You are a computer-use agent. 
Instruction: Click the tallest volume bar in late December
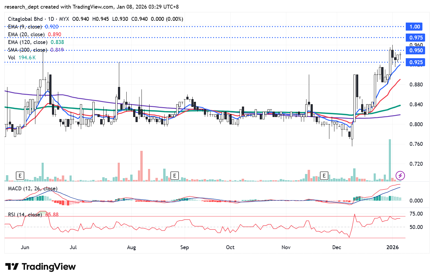coord(390,160)
